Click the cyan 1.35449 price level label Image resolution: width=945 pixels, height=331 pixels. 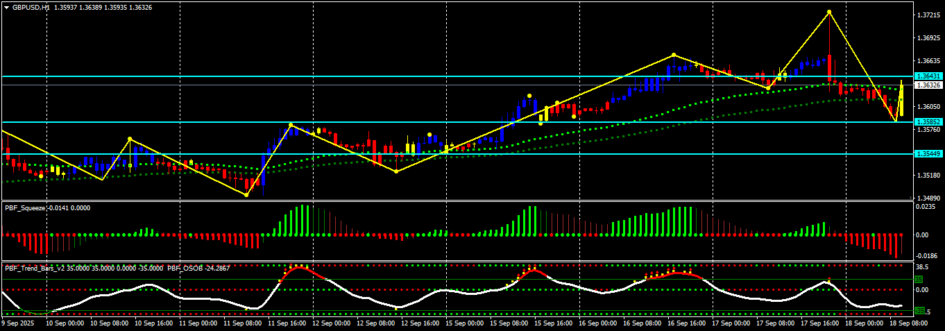928,153
